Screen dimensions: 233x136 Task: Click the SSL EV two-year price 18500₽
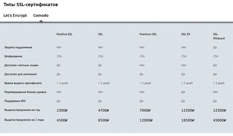point(188,120)
